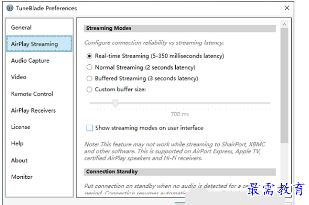Click the Connection Standby section header
Image resolution: width=309 pixels, height=205 pixels.
click(x=180, y=172)
